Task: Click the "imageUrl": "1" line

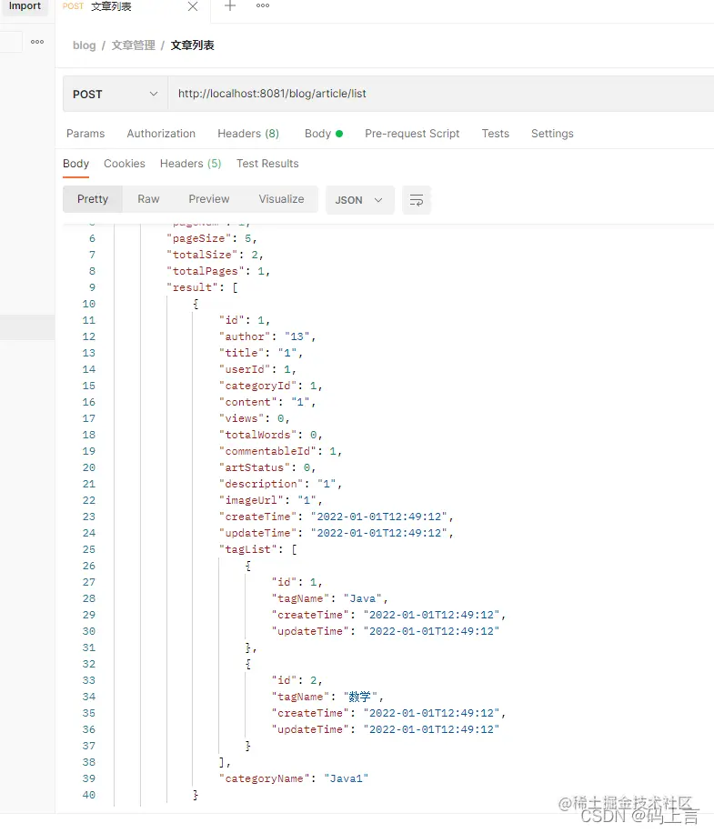Action: 271,500
